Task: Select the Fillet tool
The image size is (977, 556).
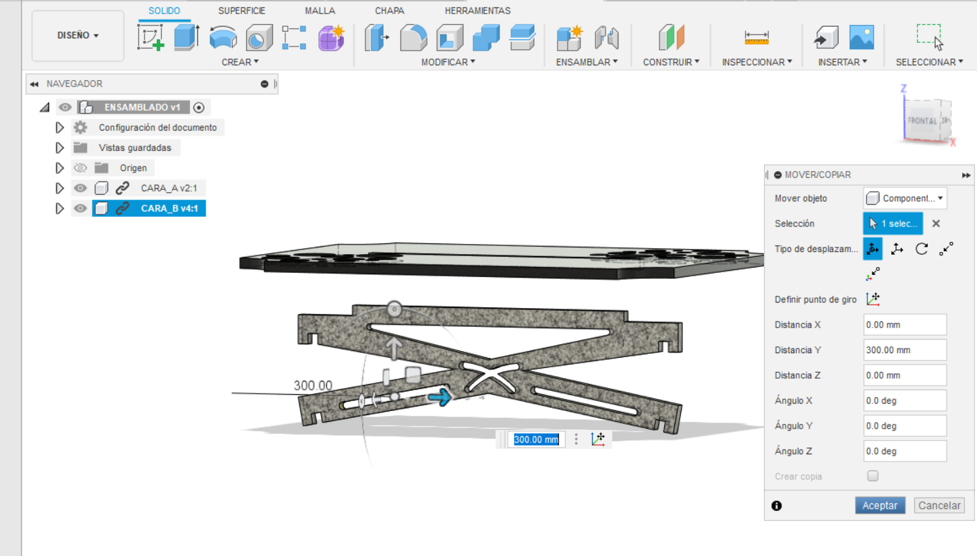Action: [x=413, y=38]
